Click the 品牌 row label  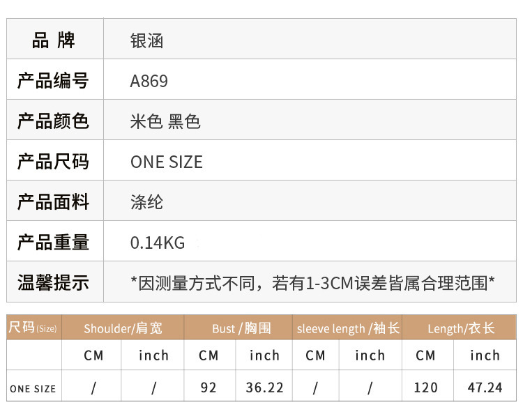(54, 41)
